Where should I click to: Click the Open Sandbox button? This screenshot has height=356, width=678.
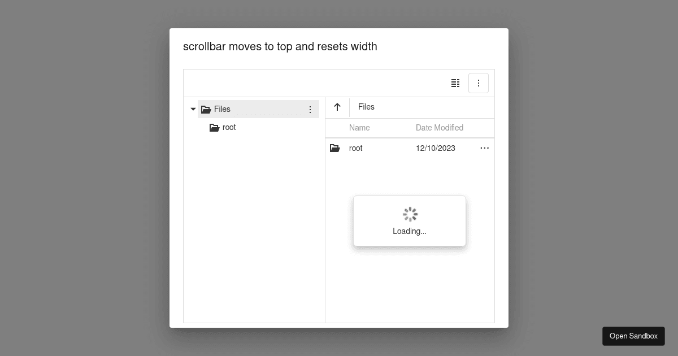633,336
